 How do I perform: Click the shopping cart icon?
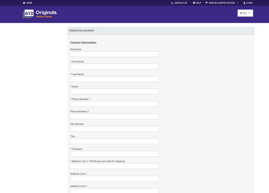[241, 13]
